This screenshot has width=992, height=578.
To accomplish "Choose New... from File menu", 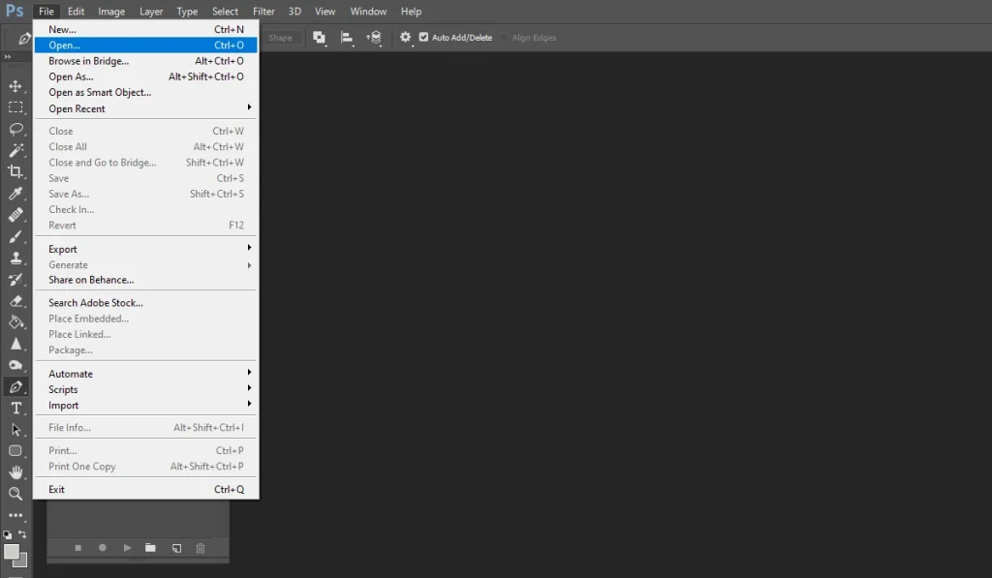I will pos(145,29).
